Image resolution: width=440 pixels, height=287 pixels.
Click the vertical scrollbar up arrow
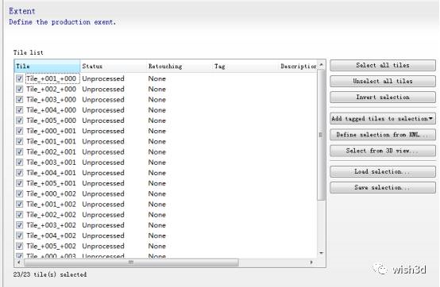(x=322, y=65)
